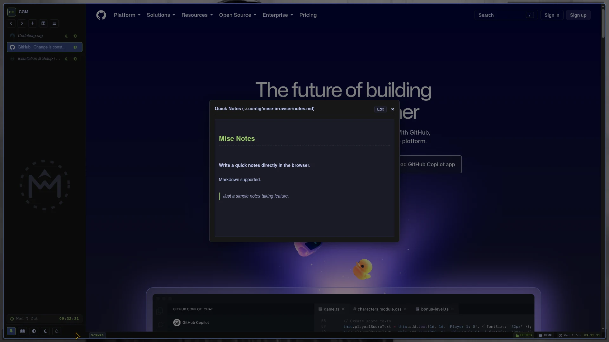This screenshot has width=609, height=342.
Task: Click the Sign up button
Action: tap(578, 15)
